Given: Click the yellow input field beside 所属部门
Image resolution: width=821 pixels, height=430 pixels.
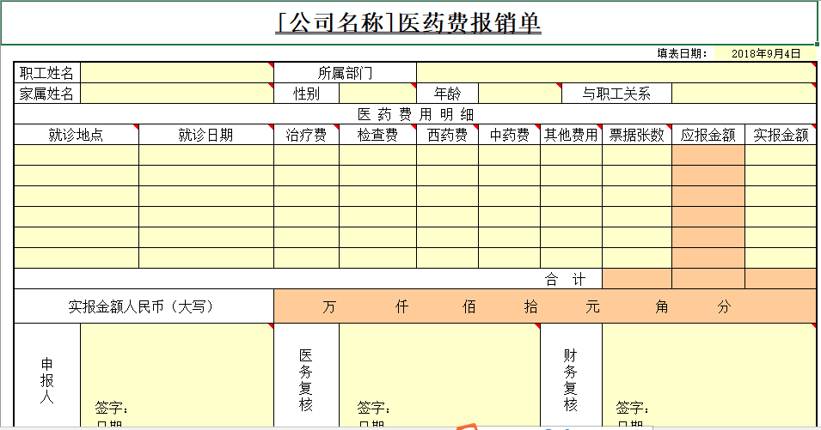Looking at the screenshot, I should pos(615,73).
